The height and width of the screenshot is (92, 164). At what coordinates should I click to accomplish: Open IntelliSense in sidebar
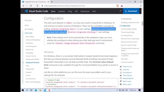(29, 43)
